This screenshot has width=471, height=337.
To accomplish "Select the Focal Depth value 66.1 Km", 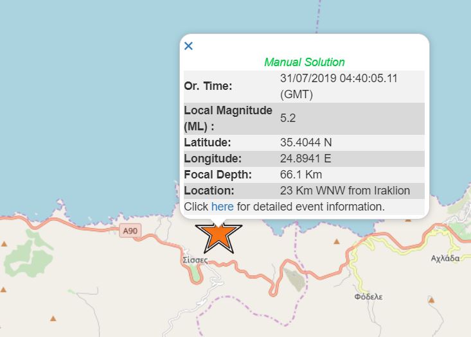I will click(x=301, y=175).
